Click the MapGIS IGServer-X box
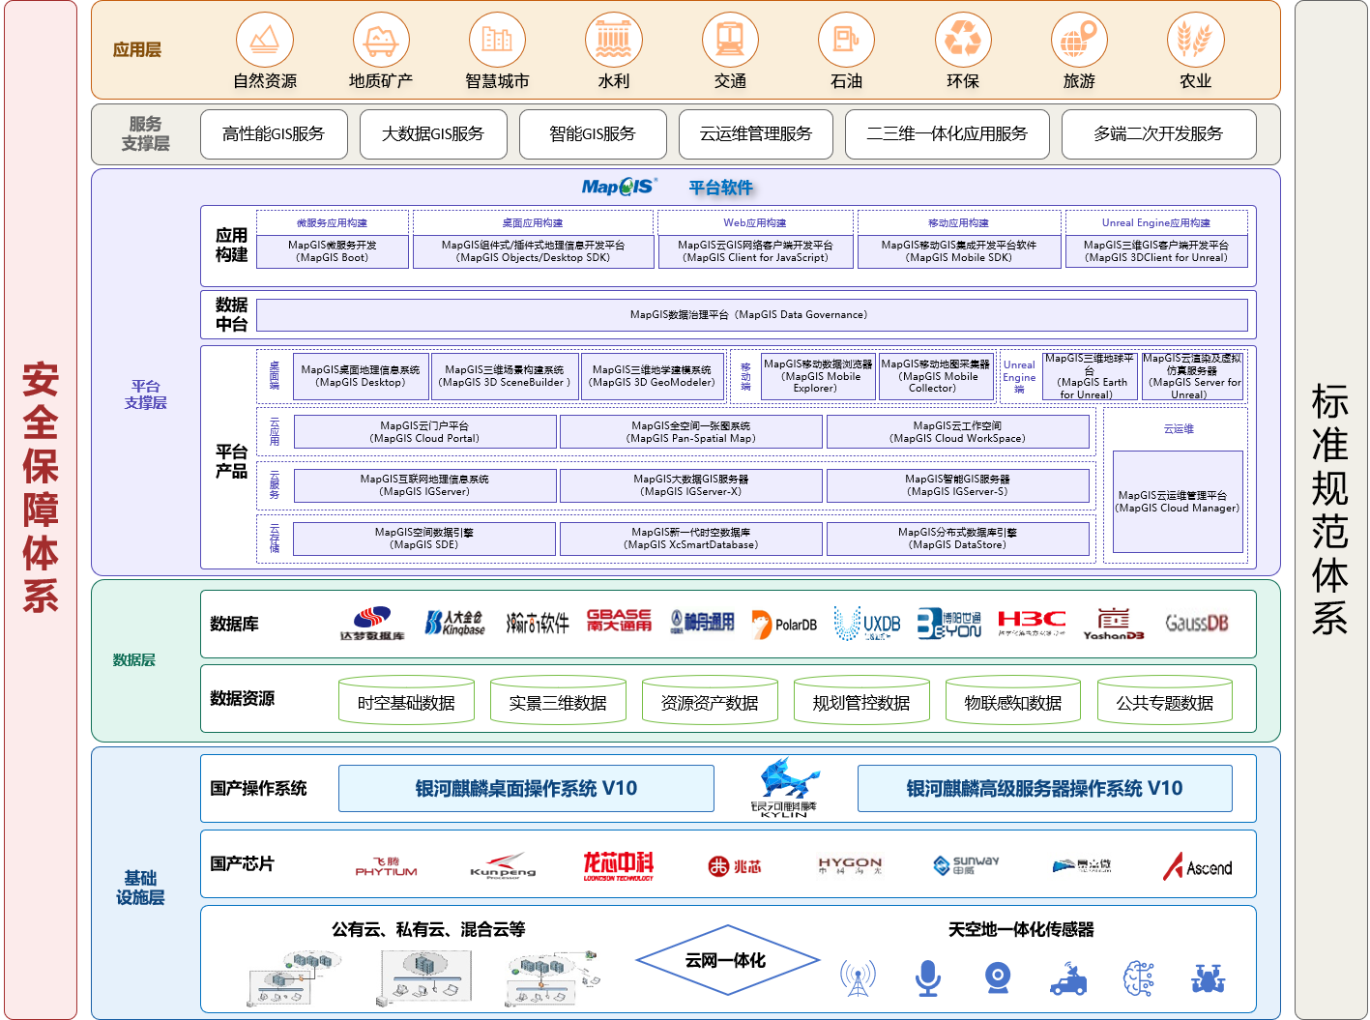This screenshot has width=1370, height=1020. [691, 485]
